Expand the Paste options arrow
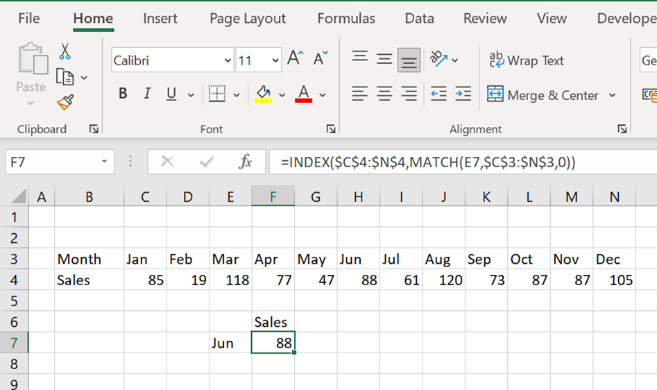The image size is (657, 390). point(31,103)
